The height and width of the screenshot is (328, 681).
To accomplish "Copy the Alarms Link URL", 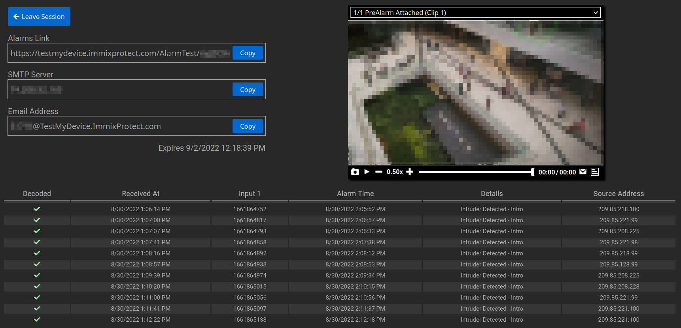I will 248,53.
